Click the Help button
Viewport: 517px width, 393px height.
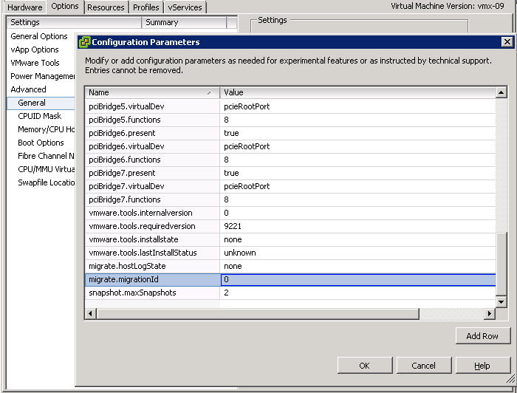coord(482,366)
